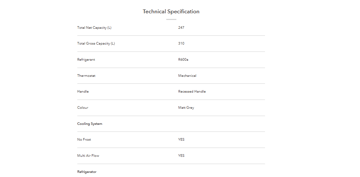Click the YES value for No Frost
360x177 pixels.
pyautogui.click(x=181, y=139)
